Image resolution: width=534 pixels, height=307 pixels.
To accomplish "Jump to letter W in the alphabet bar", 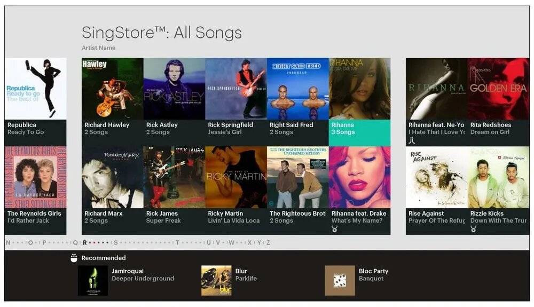I will pos(231,243).
